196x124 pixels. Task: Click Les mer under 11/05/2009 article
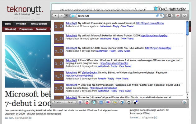(x=135, y=118)
